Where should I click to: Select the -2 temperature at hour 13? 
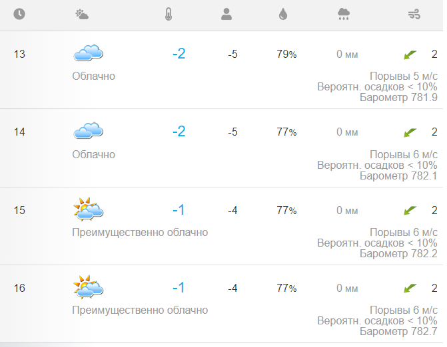179,54
